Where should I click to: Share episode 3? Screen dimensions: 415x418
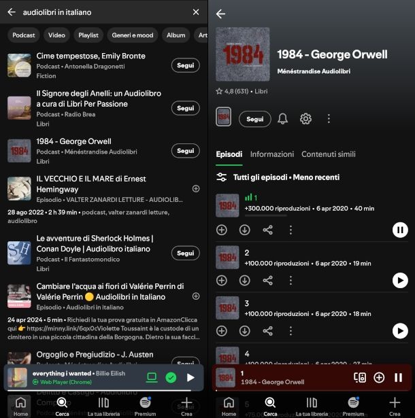pos(267,331)
